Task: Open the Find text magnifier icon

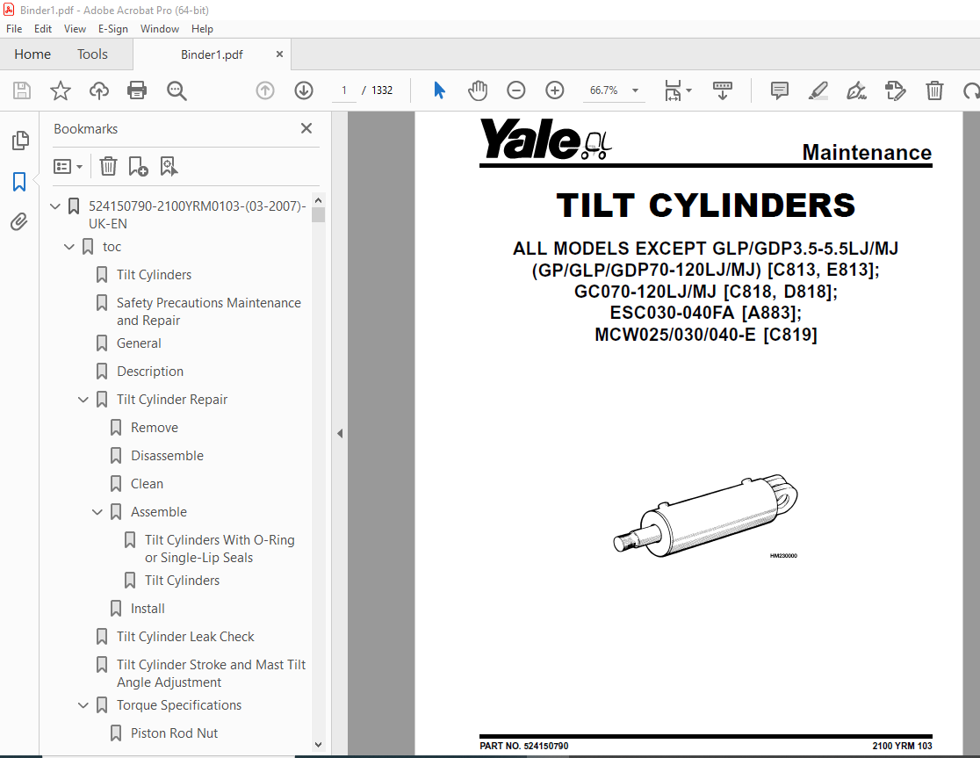Action: click(177, 90)
